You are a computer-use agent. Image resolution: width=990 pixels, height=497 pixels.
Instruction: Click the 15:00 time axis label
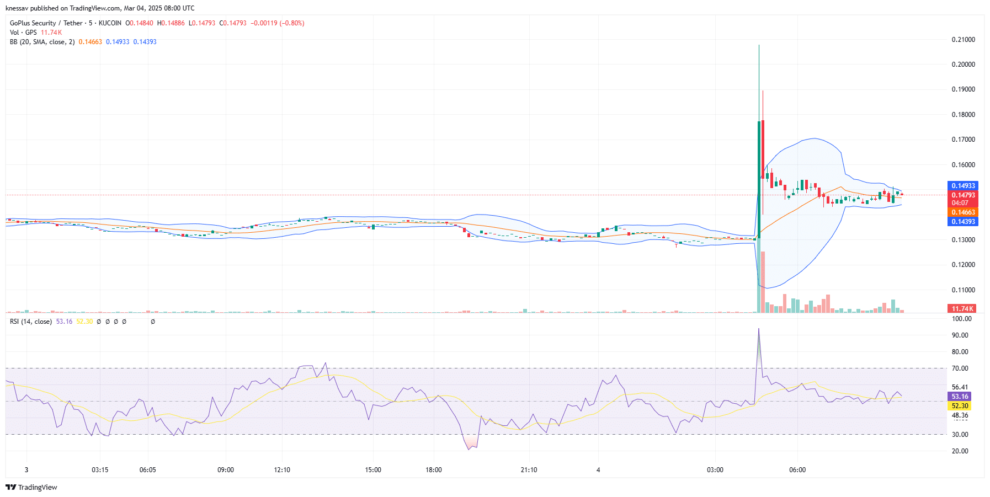pos(373,470)
